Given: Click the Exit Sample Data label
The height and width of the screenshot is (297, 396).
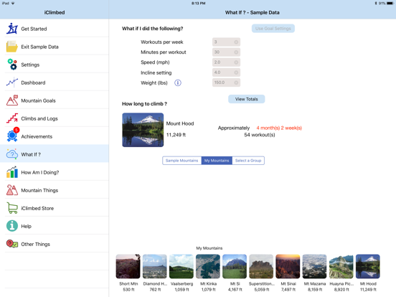Looking at the screenshot, I should 39,47.
